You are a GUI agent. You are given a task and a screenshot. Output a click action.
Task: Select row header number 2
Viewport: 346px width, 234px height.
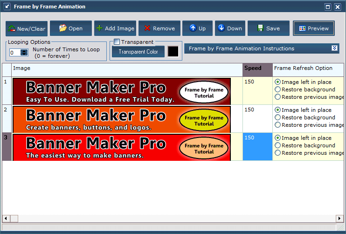(7, 119)
